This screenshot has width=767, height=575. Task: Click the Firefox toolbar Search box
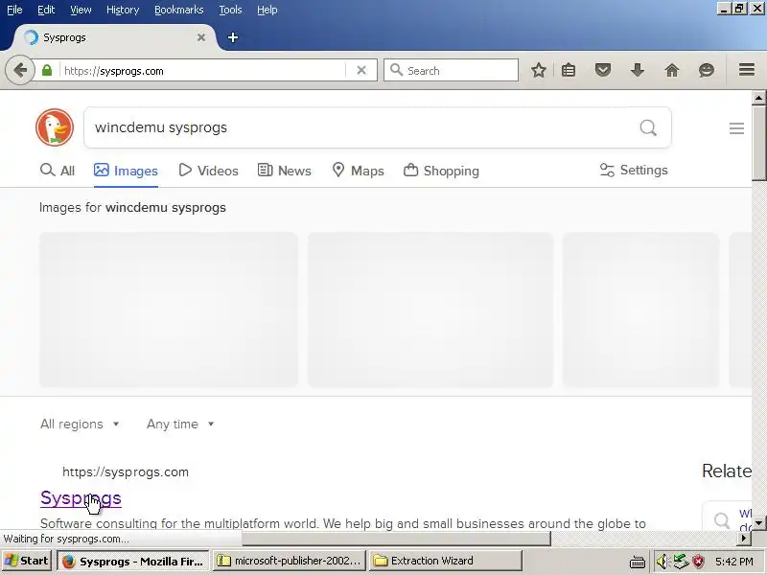pyautogui.click(x=451, y=70)
